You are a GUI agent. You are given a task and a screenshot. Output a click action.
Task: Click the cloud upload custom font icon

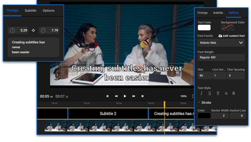[220, 36]
